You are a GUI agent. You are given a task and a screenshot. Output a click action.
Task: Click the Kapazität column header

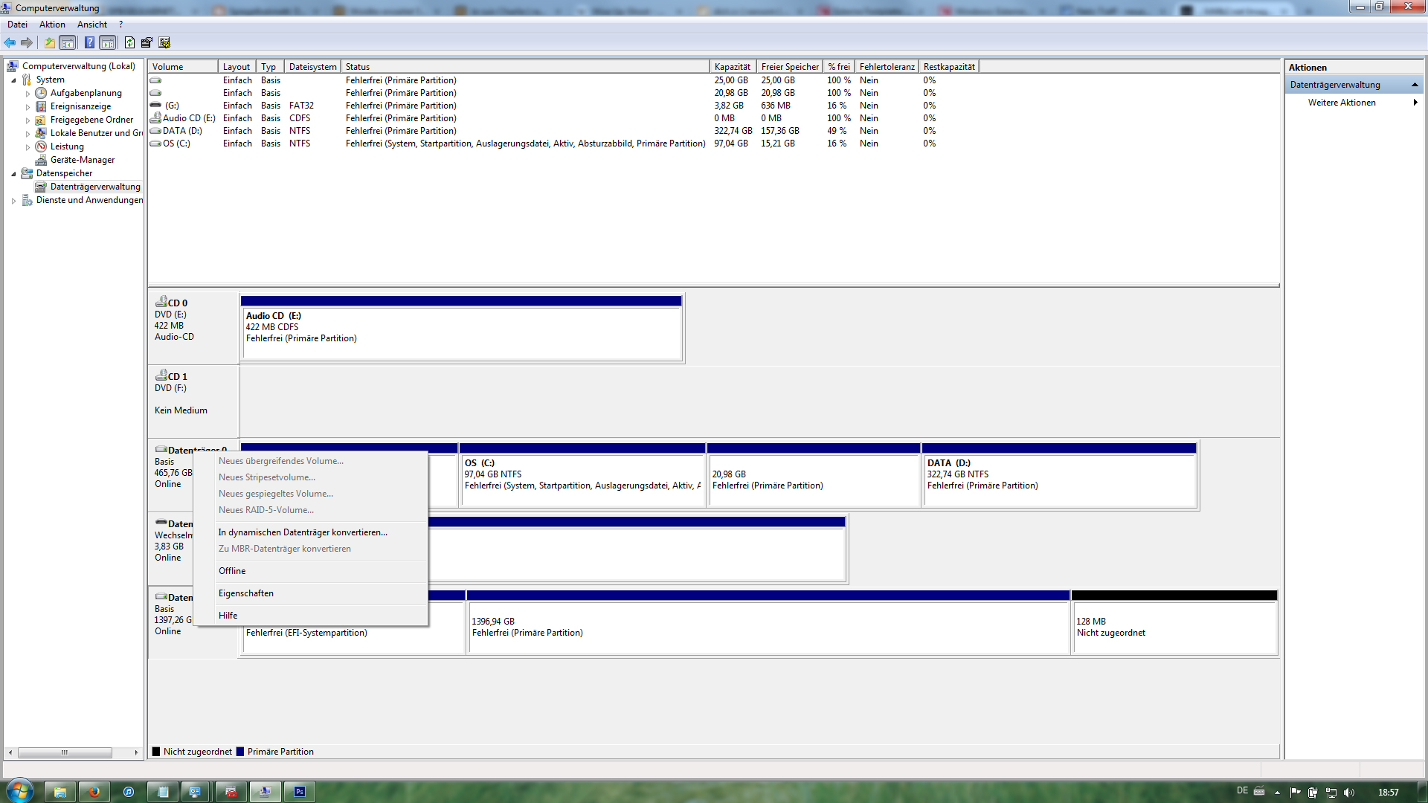[732, 67]
